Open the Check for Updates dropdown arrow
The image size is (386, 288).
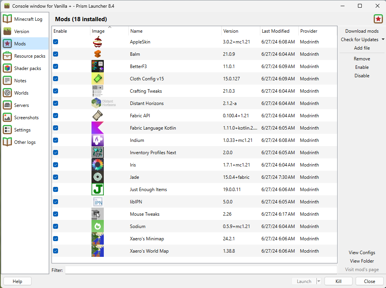pyautogui.click(x=383, y=39)
